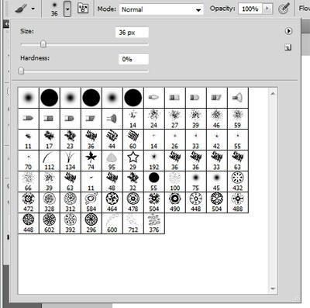The width and height of the screenshot is (310, 308).
Task: Select the soft round brush labeled 75
Action: [x=196, y=182]
